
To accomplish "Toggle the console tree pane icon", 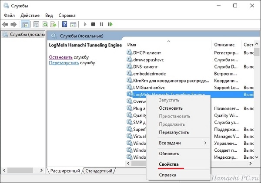I will (25, 24).
